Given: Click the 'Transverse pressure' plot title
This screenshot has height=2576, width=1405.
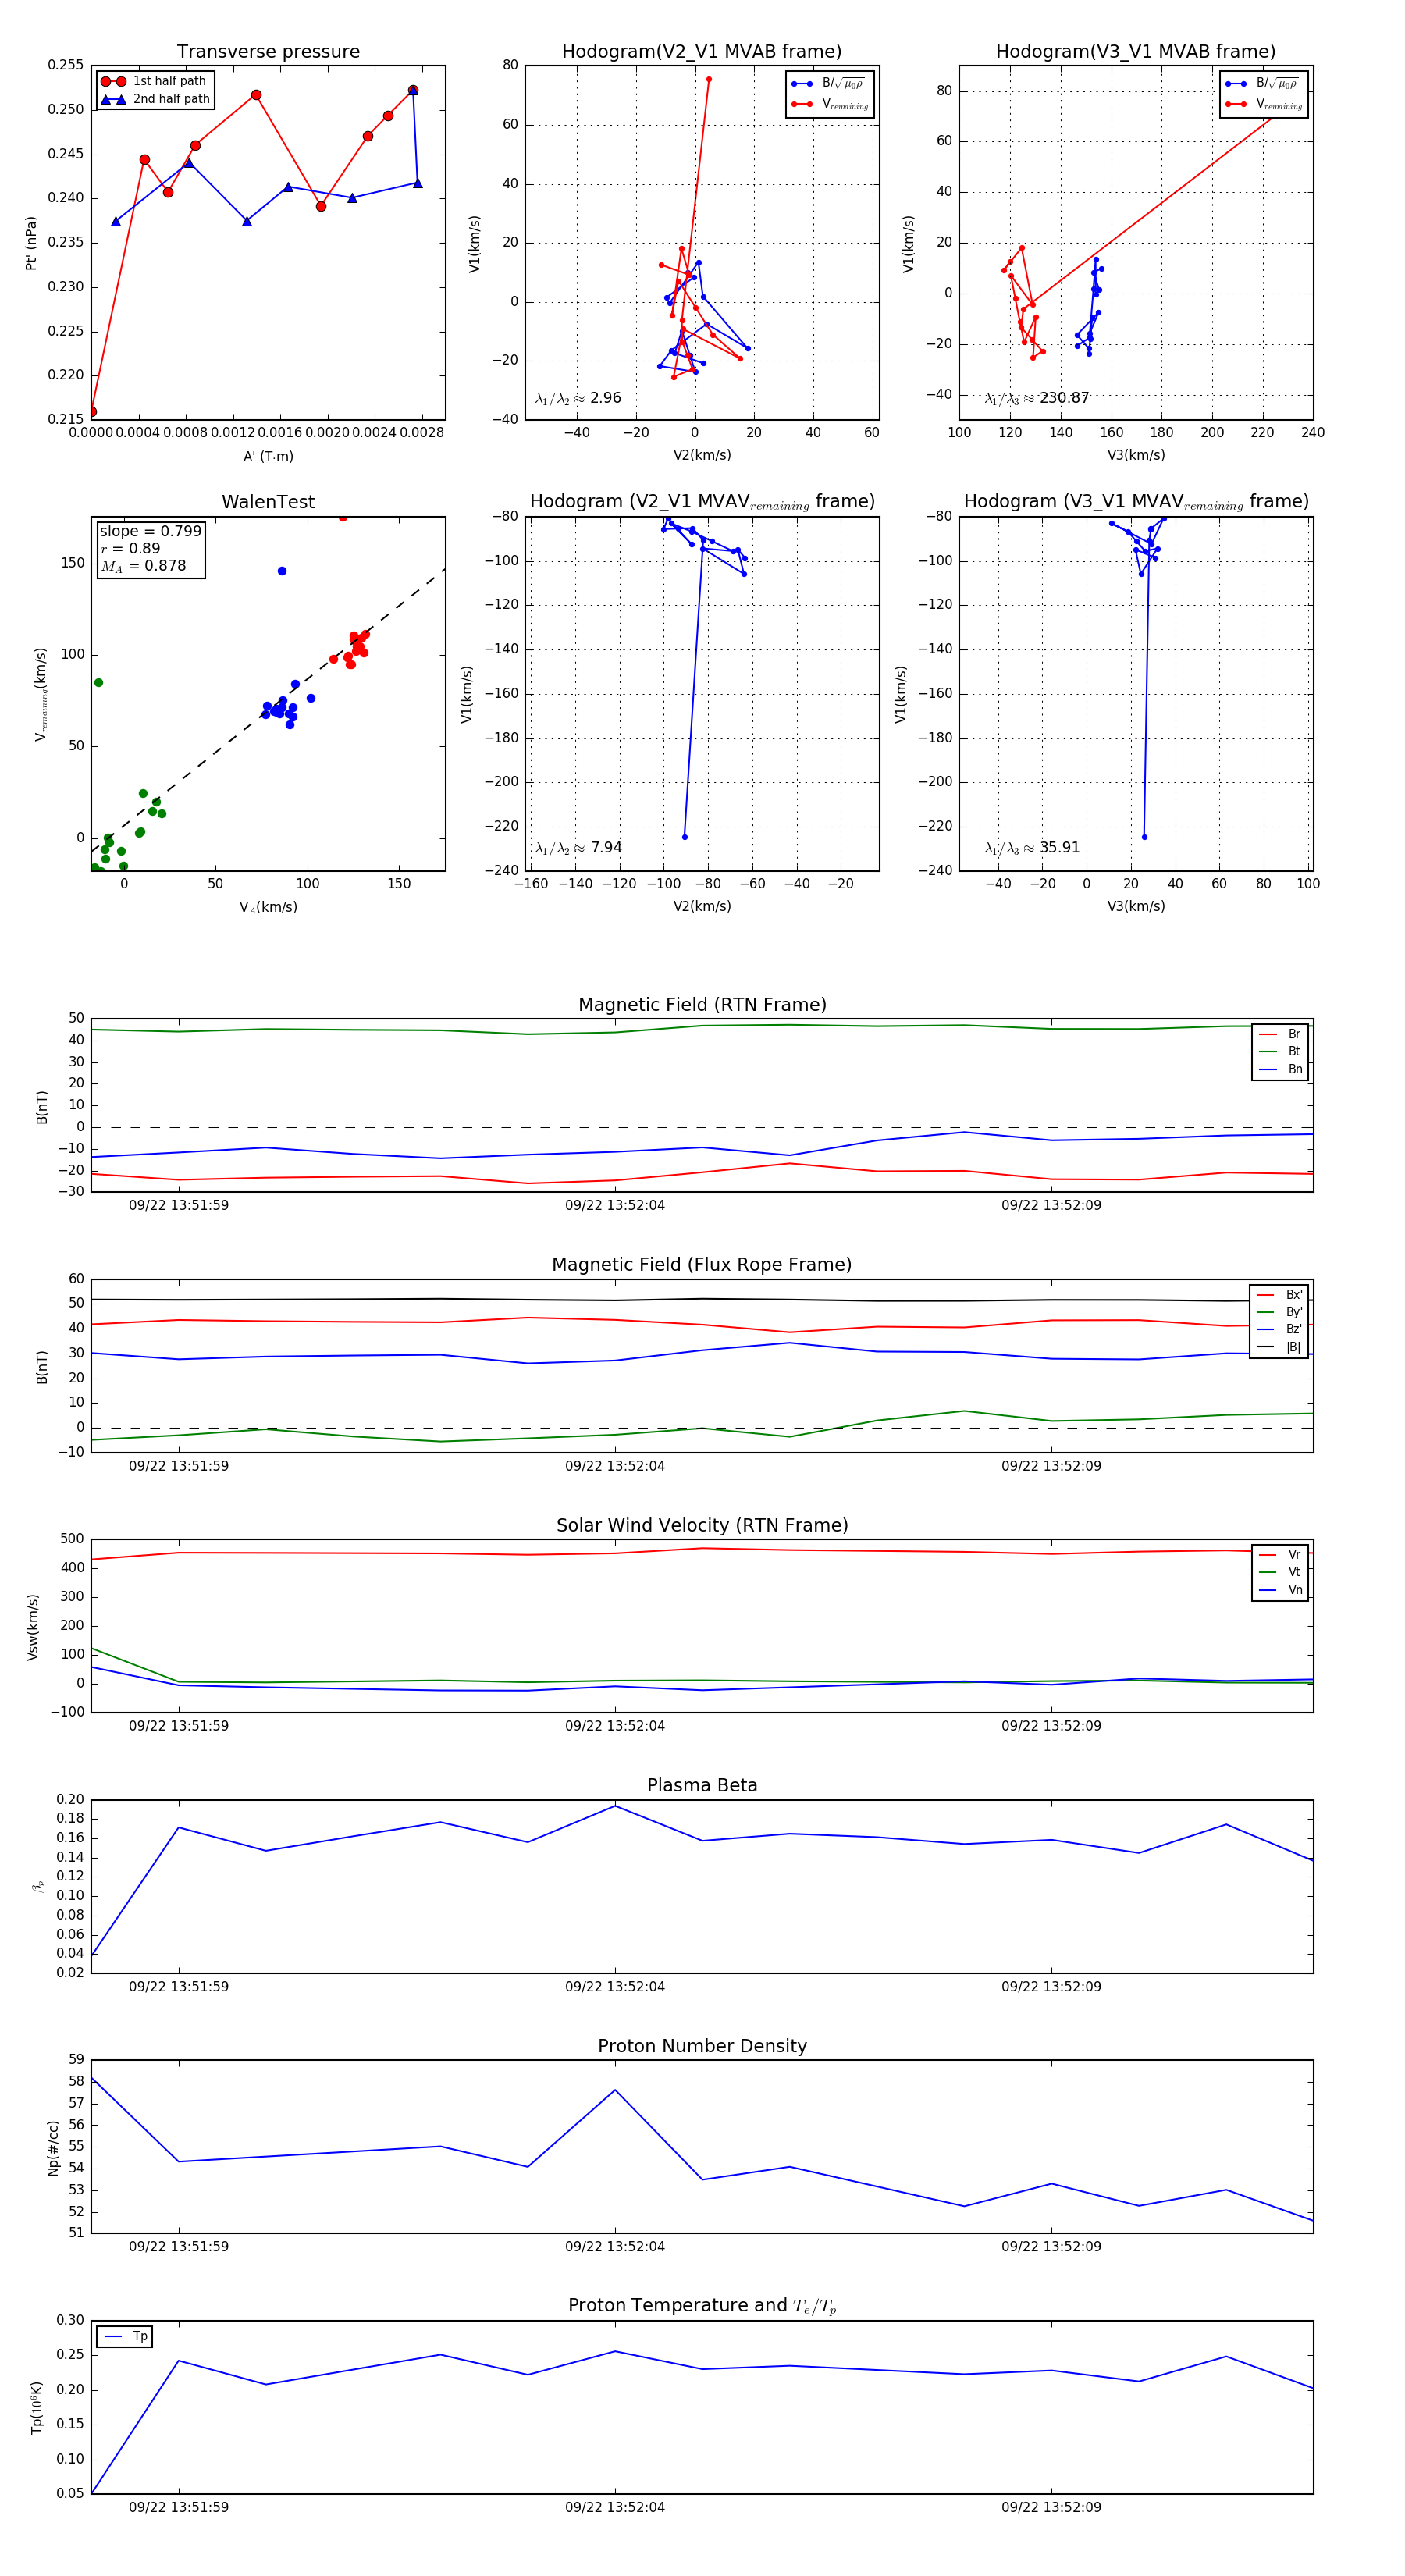Looking at the screenshot, I should click(268, 52).
